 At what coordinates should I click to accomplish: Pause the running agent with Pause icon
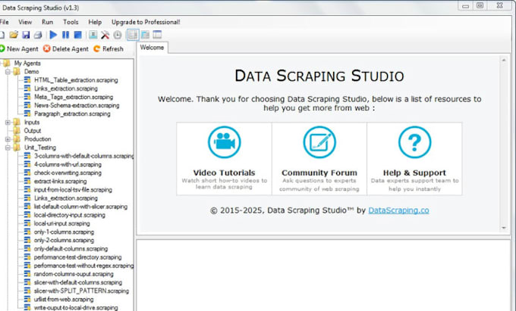click(x=65, y=35)
